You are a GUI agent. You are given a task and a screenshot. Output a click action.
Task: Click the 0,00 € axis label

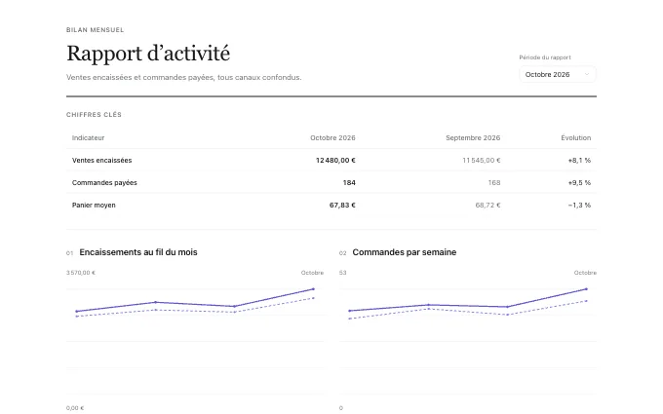pos(75,408)
